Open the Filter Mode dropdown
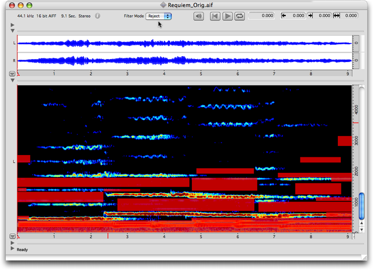The image size is (373, 270). tap(159, 16)
